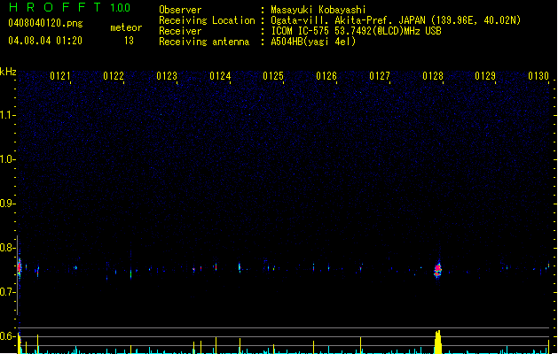
Task: Click the Receiver value ICOM IC-575
Action: (301, 31)
